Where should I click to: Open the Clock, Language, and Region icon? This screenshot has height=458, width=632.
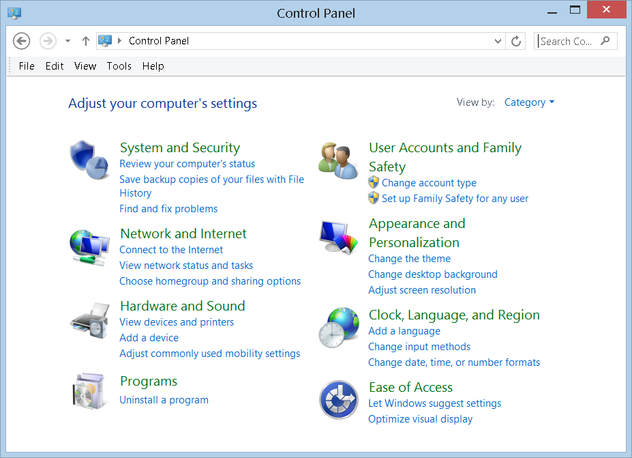tap(339, 327)
